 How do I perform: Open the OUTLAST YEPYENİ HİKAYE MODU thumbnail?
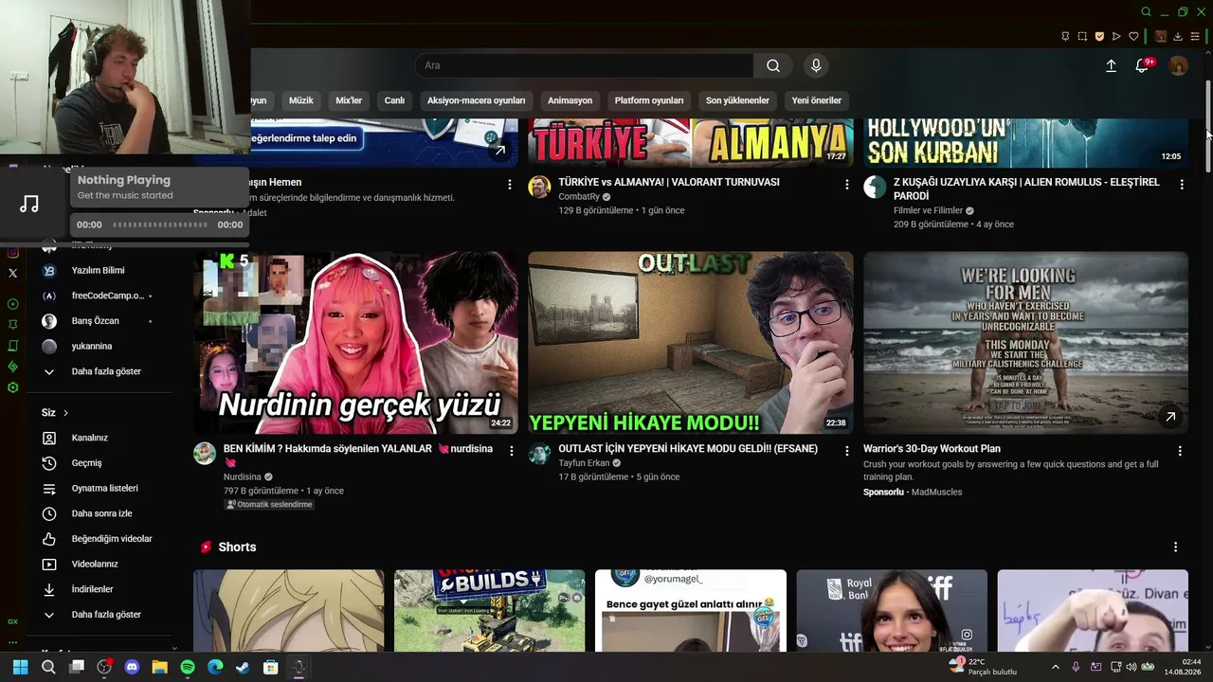pyautogui.click(x=691, y=343)
